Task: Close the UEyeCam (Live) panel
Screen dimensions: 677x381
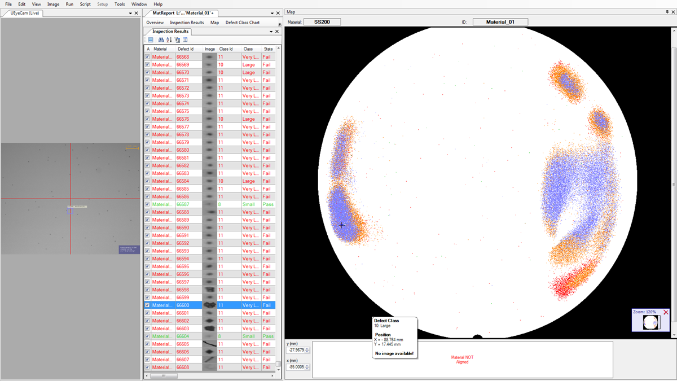Action: (x=137, y=12)
